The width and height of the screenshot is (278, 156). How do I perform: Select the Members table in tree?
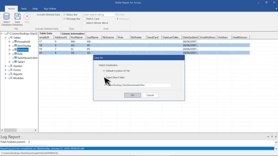(23, 50)
